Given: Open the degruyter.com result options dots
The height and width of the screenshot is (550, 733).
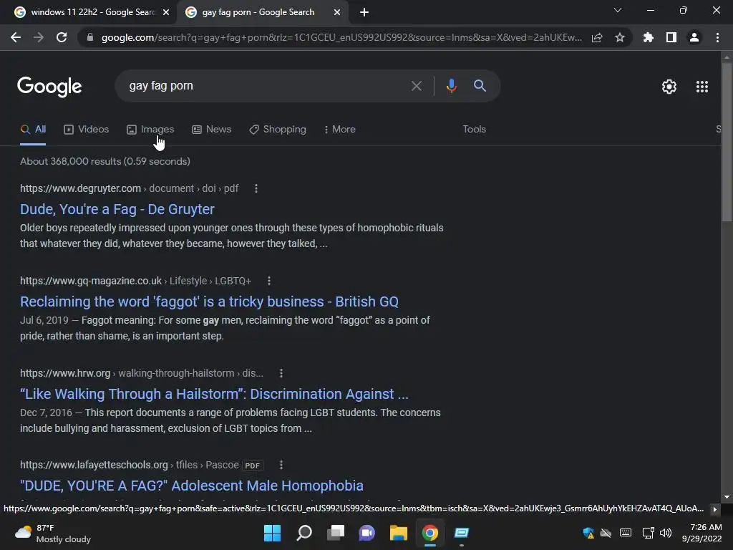Looking at the screenshot, I should coord(256,188).
